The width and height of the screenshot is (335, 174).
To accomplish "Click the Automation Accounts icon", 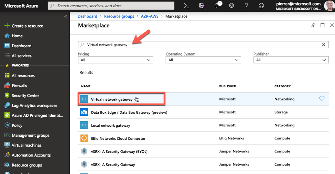I will (x=7, y=155).
